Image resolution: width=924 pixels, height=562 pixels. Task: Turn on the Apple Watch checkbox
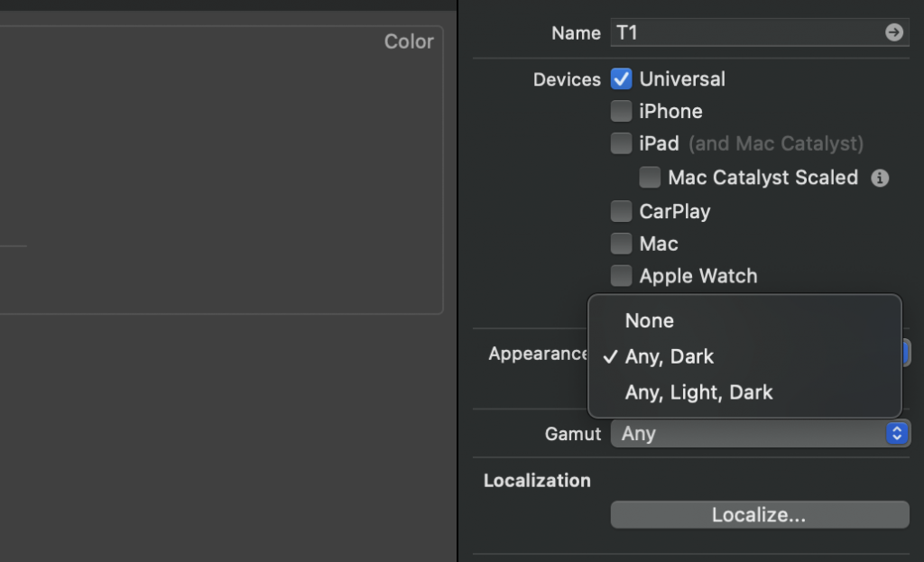click(621, 276)
